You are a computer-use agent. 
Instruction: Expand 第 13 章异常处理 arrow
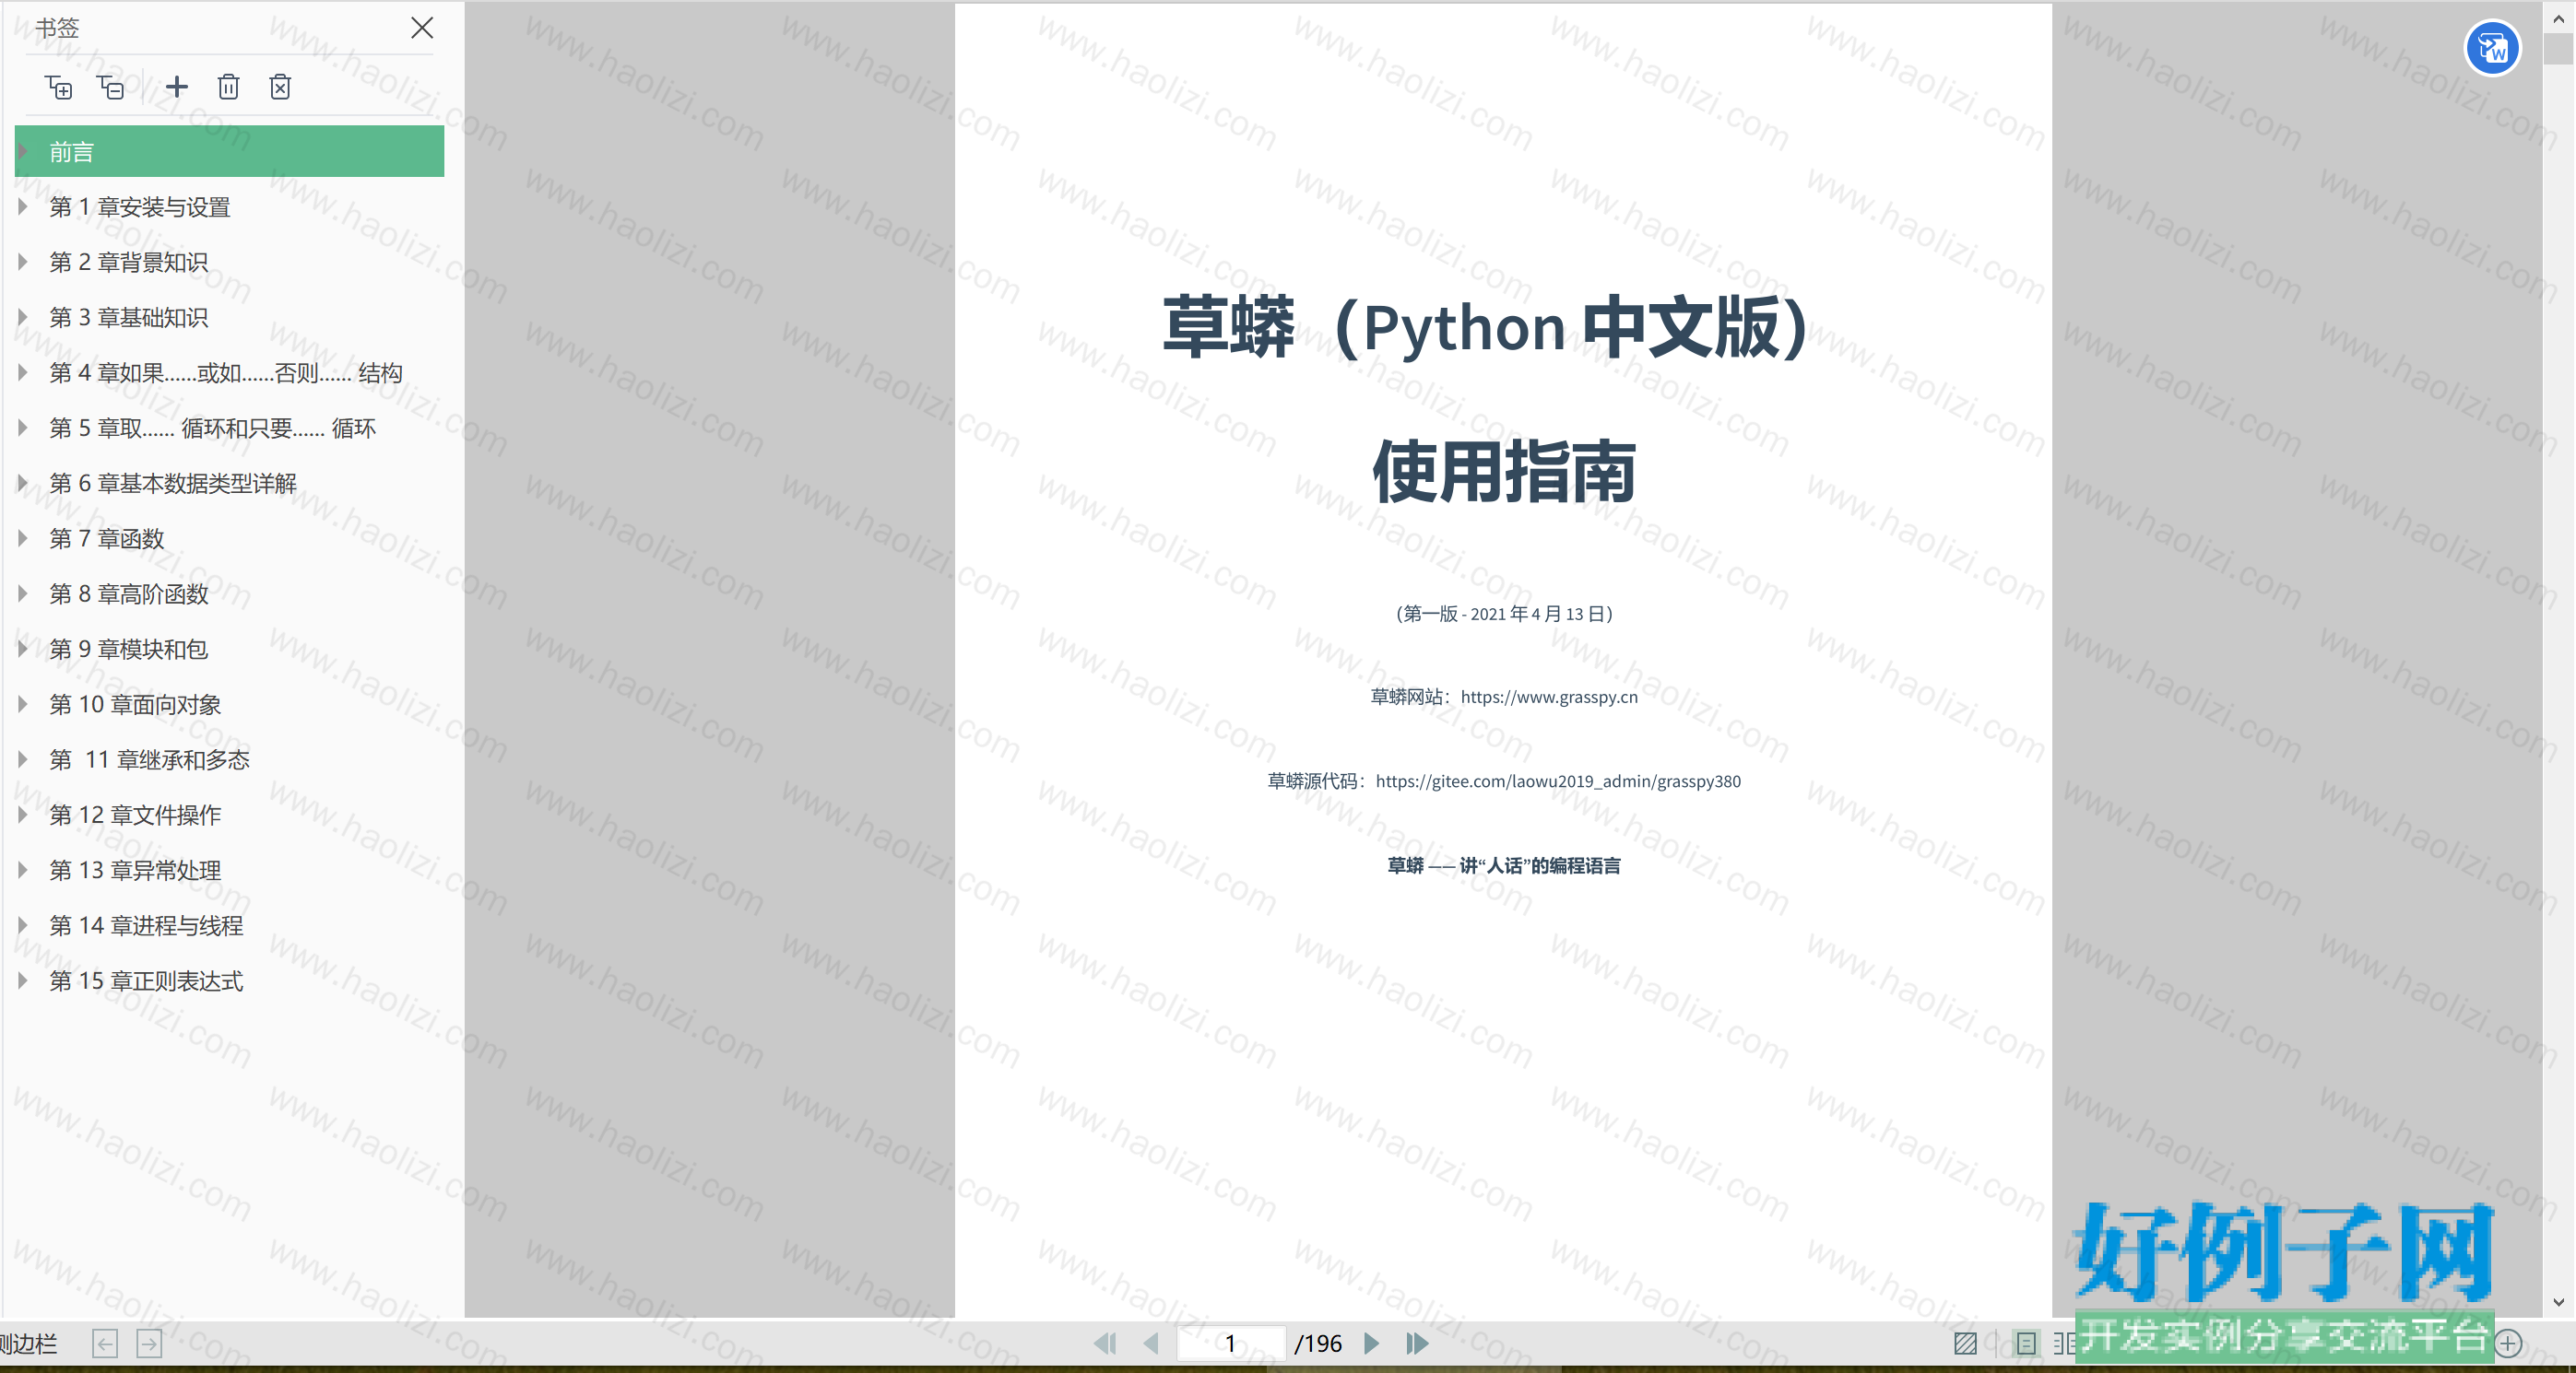coord(22,871)
